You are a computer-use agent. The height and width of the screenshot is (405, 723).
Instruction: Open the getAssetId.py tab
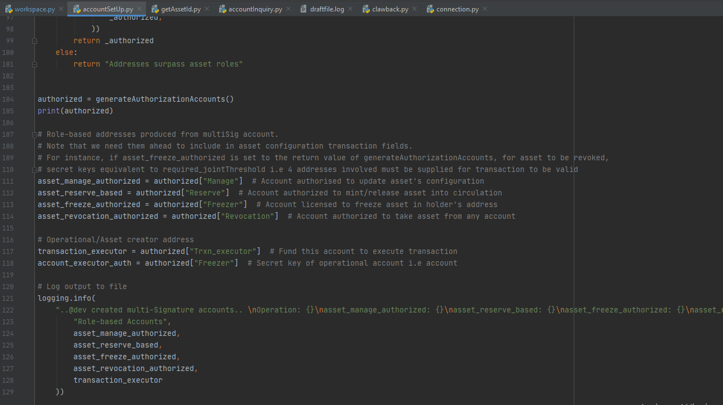[181, 9]
